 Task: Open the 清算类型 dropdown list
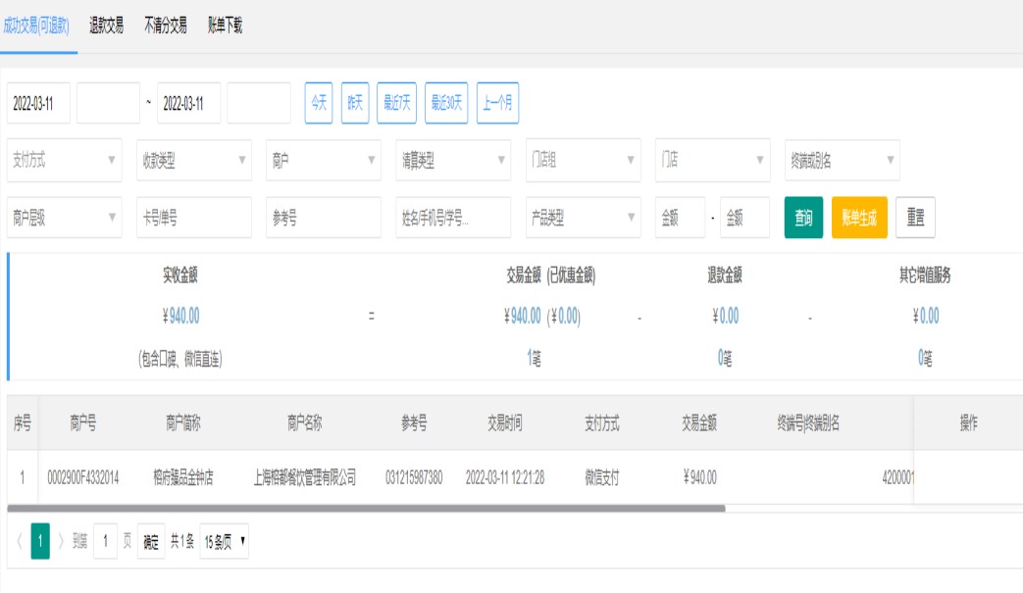pyautogui.click(x=453, y=161)
